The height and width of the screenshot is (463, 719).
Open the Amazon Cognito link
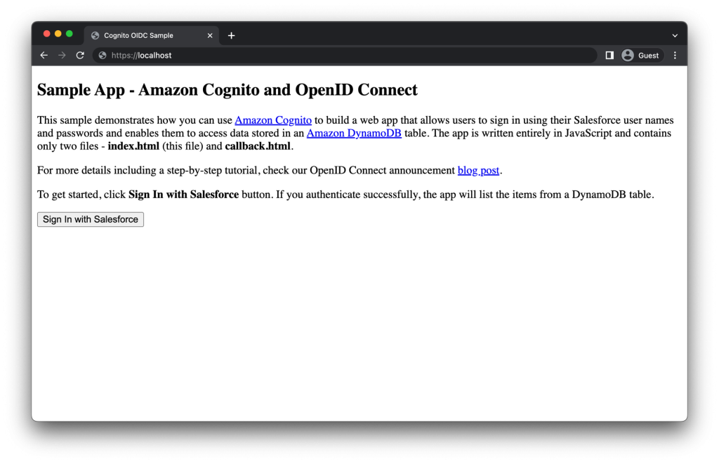pos(273,120)
